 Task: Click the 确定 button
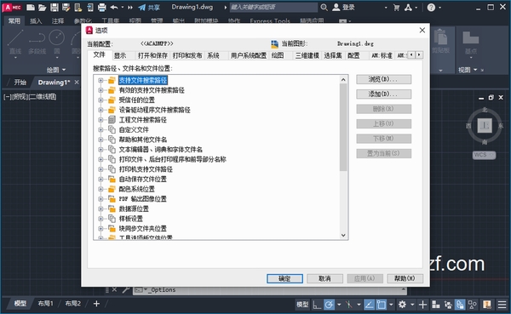284,278
